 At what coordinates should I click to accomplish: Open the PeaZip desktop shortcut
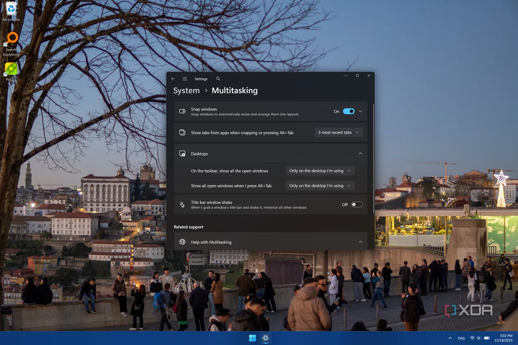(x=11, y=72)
